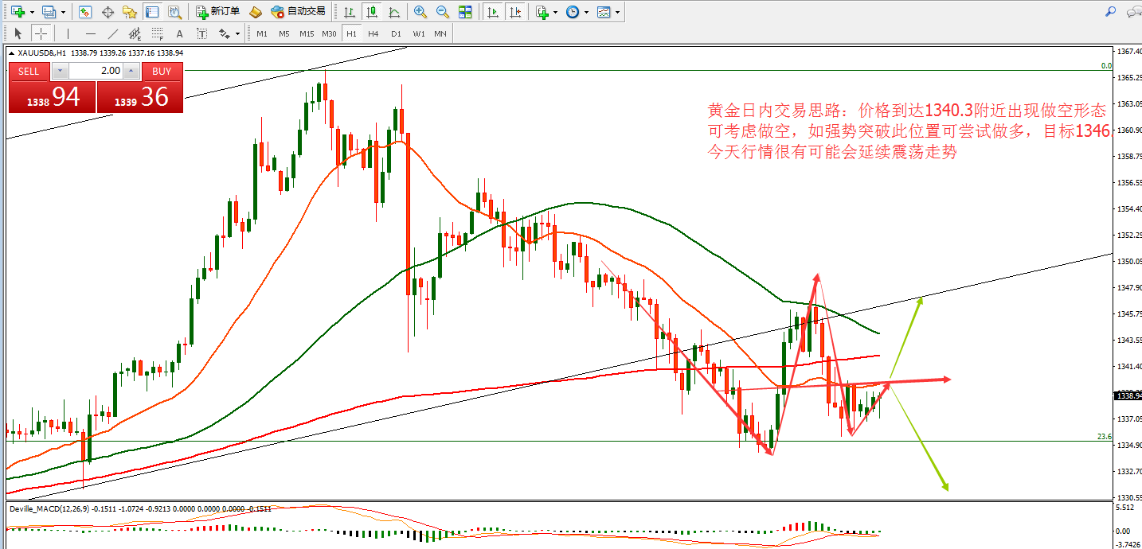Viewport: 1142px width, 549px height.
Task: Open the chart profiles menu icon
Action: click(49, 12)
